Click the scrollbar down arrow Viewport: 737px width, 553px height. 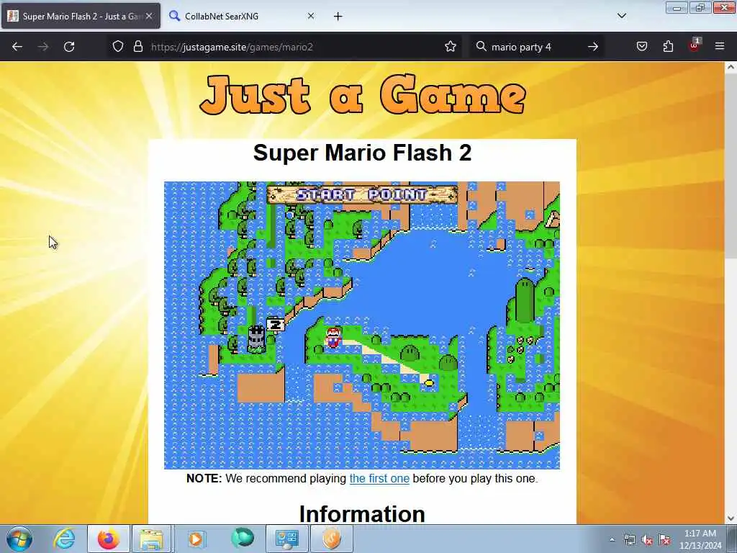coord(731,518)
